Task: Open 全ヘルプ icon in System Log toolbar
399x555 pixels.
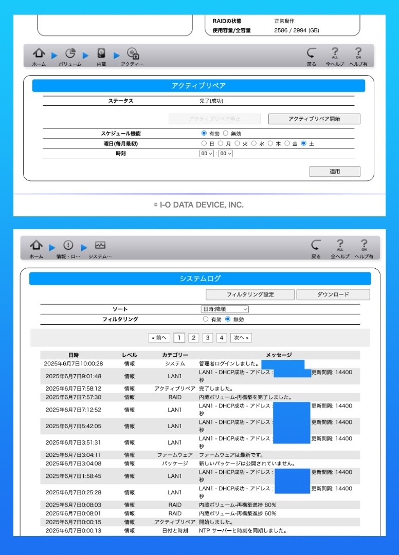Action: point(340,249)
